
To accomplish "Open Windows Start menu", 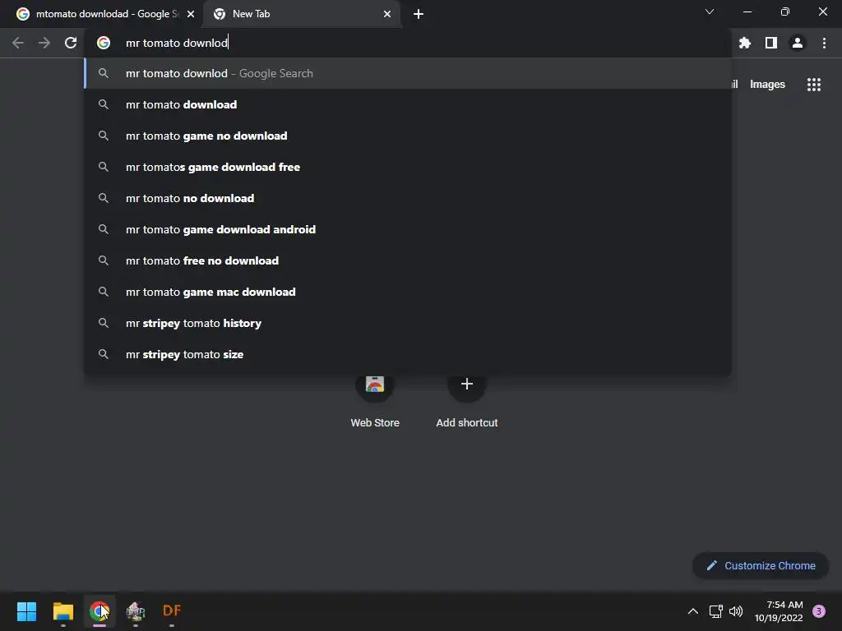I will point(26,610).
